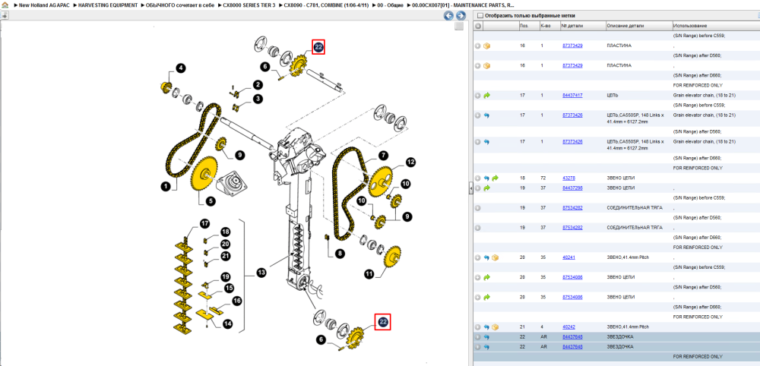Select callout 21 in the diagram
The height and width of the screenshot is (366, 760).
[x=226, y=256]
